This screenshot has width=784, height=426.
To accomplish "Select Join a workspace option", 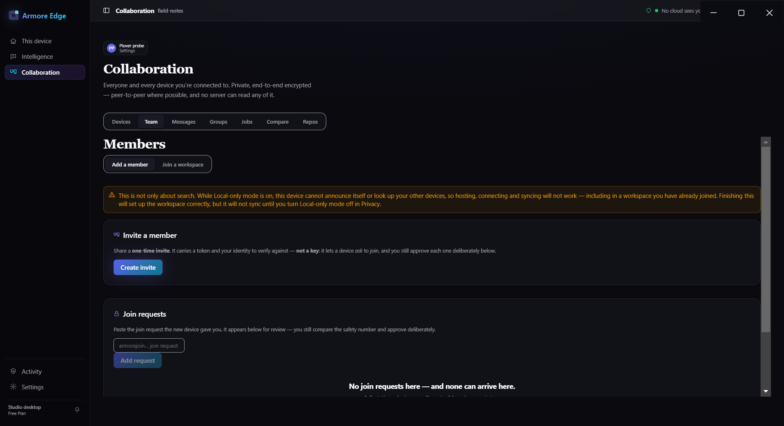I will click(x=183, y=164).
